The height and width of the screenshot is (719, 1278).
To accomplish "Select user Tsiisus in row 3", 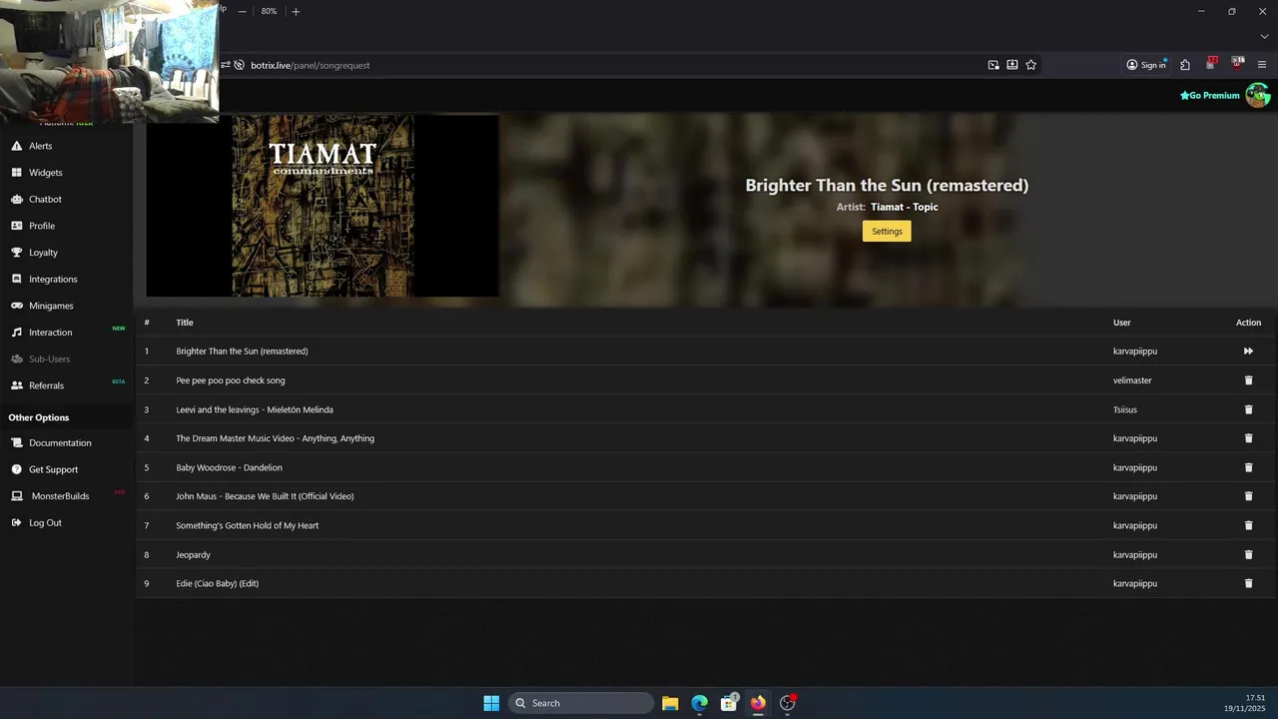I will [x=1125, y=409].
